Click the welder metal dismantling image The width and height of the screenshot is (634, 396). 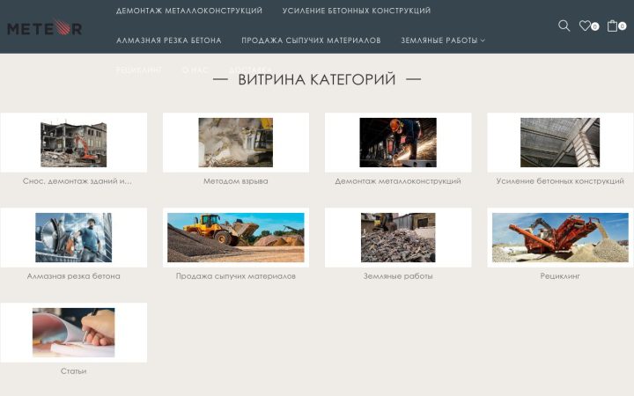(398, 143)
